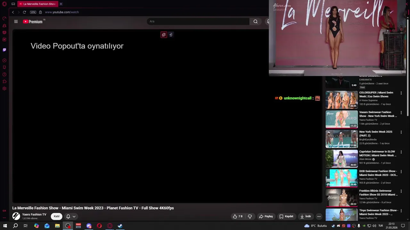Open New York Swim Week 2025 thumbnail
Screen dimensions: 410x230
[x=342, y=139]
